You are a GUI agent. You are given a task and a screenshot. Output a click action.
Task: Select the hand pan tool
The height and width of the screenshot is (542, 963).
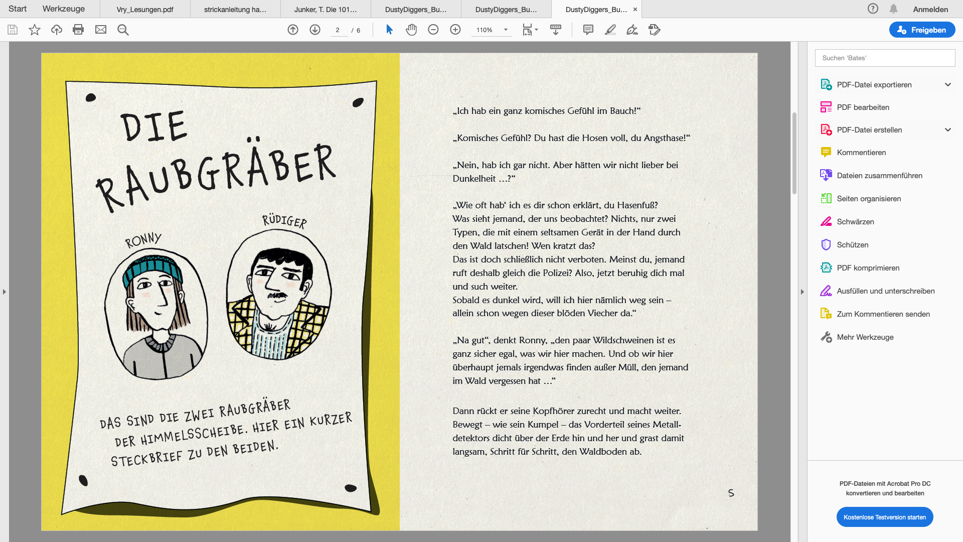[411, 30]
